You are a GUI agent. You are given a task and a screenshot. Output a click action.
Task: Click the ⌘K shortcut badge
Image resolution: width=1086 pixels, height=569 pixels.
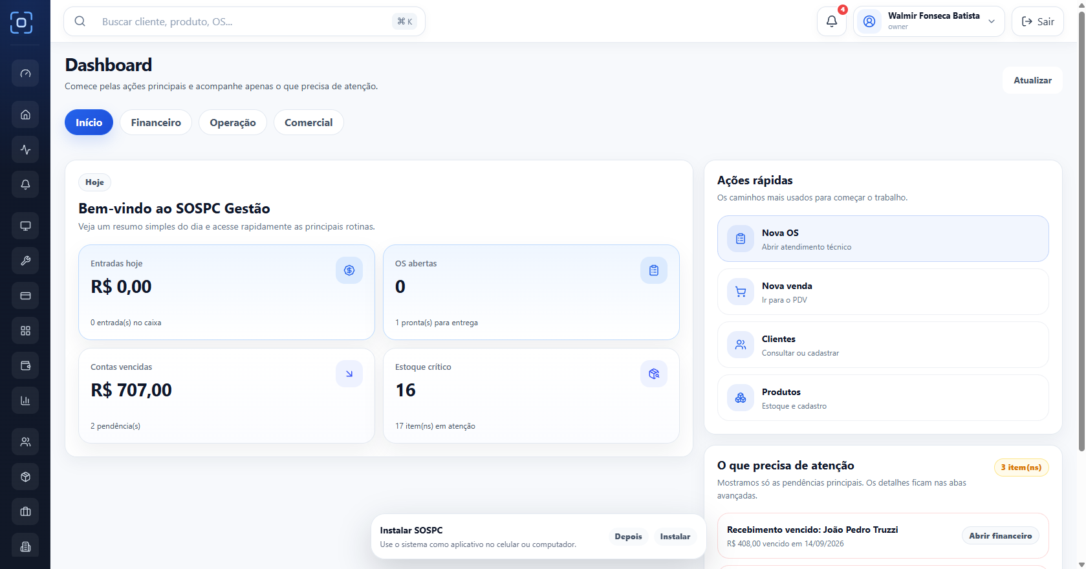404,21
